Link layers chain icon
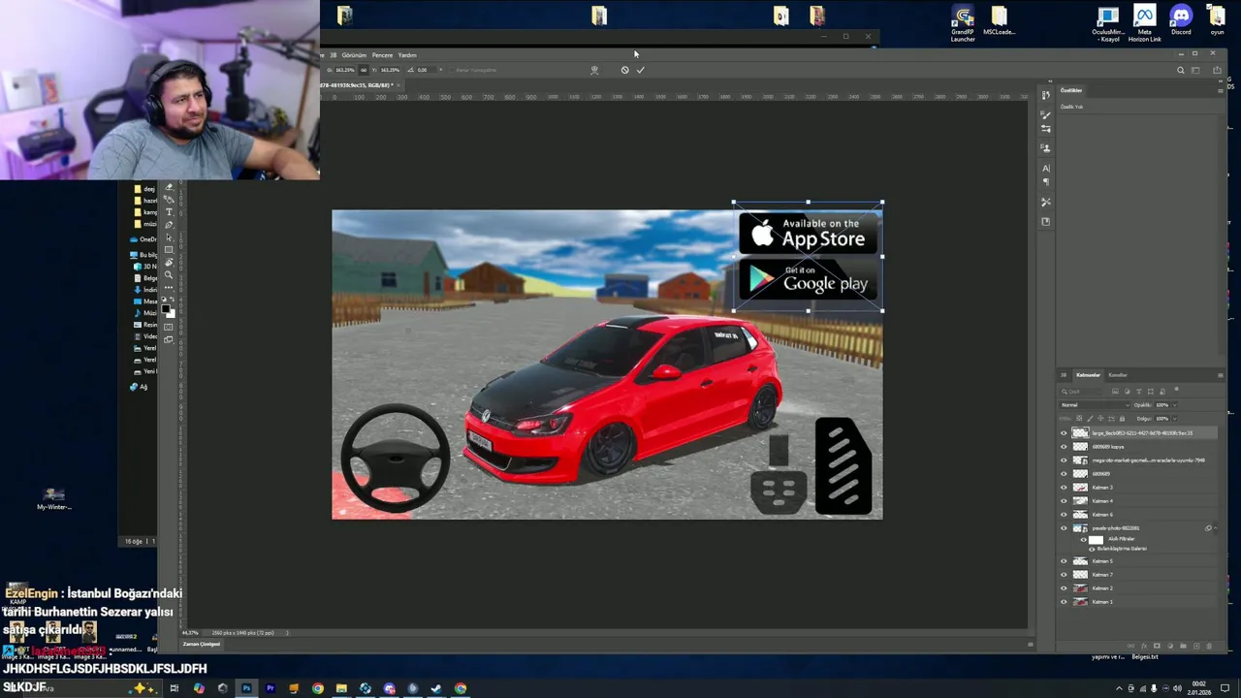The image size is (1241, 698). click(x=1130, y=646)
